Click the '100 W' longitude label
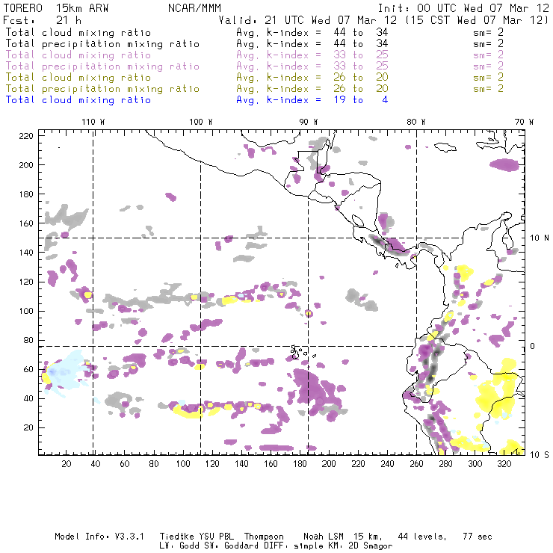Viewport: 553px width, 553px height. (201, 122)
